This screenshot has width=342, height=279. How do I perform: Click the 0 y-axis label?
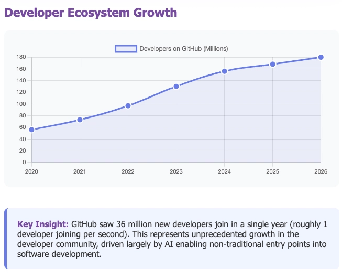click(x=24, y=162)
